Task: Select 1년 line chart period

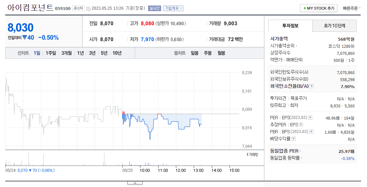Action: coord(80,53)
